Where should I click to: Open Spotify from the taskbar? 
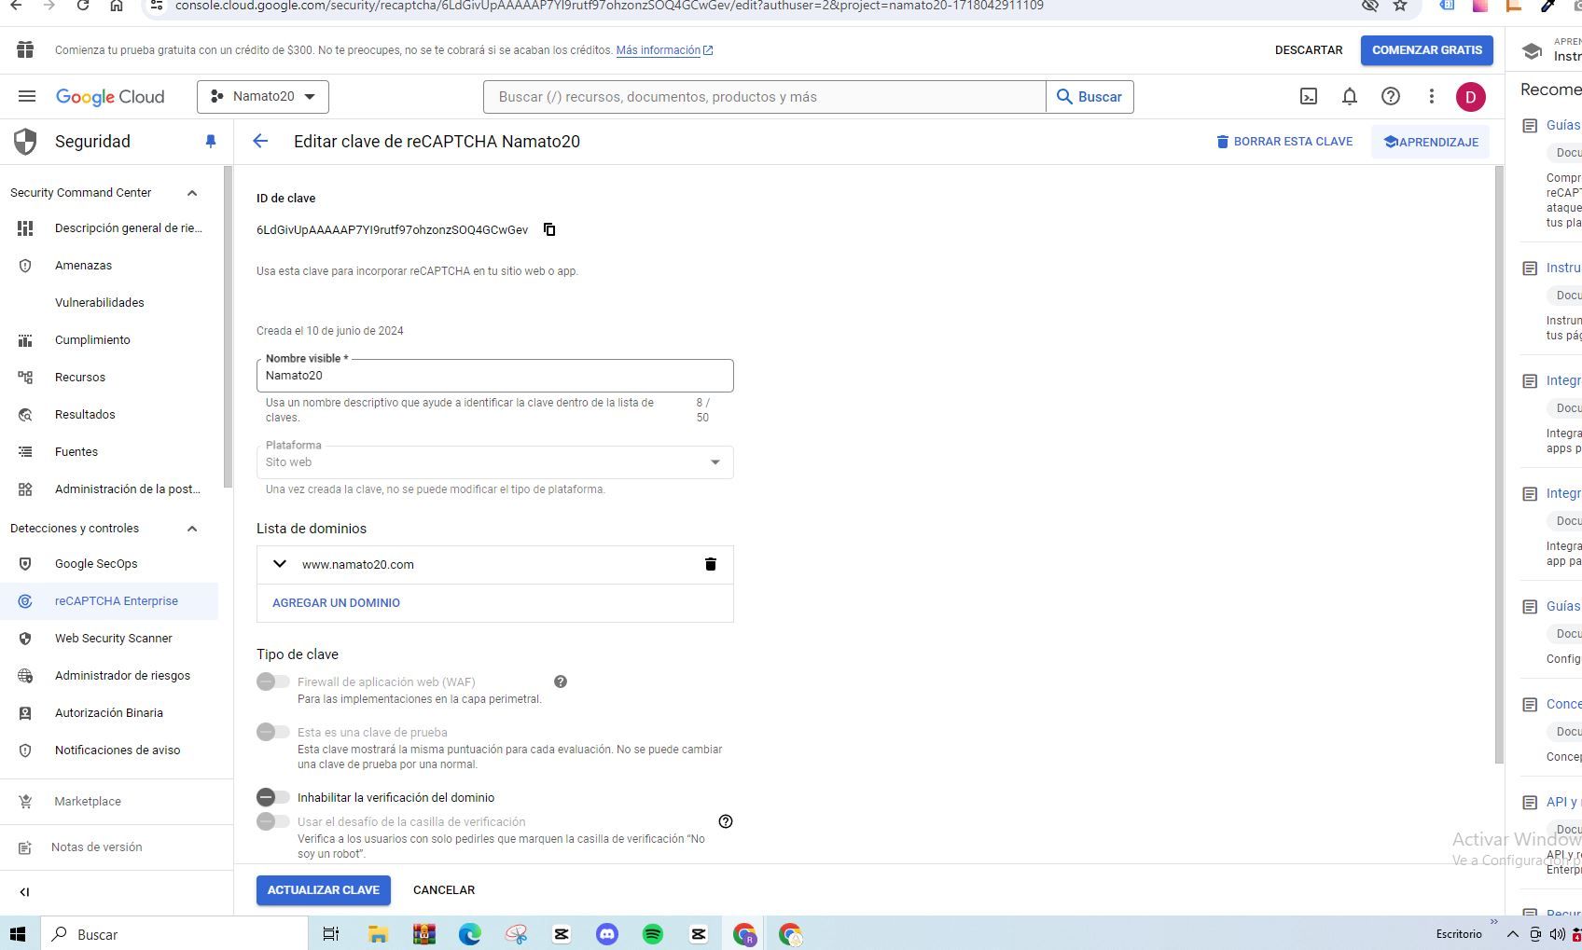click(x=653, y=934)
